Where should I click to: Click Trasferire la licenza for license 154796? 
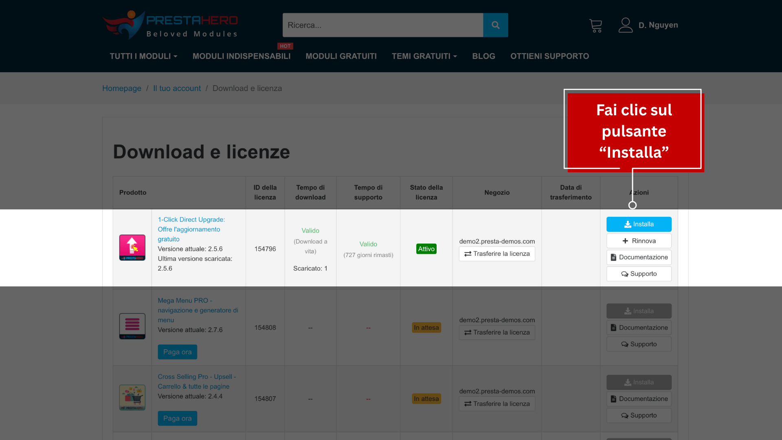click(497, 254)
